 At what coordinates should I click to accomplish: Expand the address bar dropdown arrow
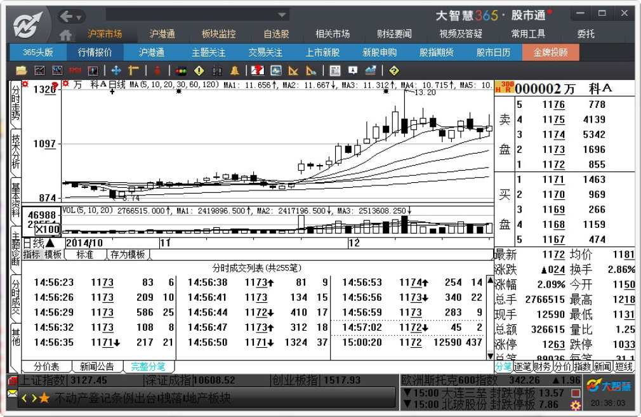pyautogui.click(x=282, y=15)
